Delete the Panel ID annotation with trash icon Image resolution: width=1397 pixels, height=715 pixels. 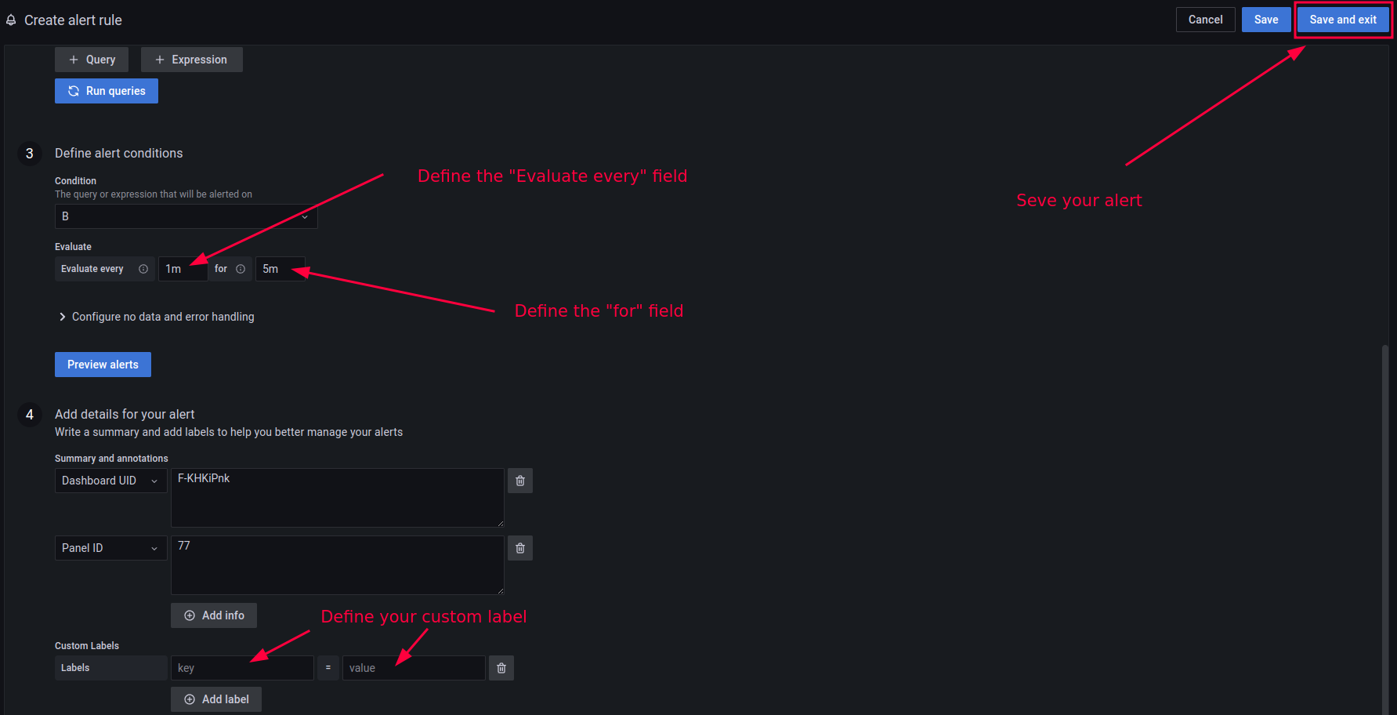coord(520,548)
